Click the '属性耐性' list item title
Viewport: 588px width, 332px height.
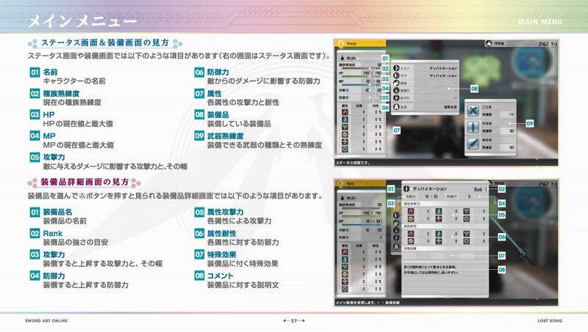pyautogui.click(x=222, y=233)
